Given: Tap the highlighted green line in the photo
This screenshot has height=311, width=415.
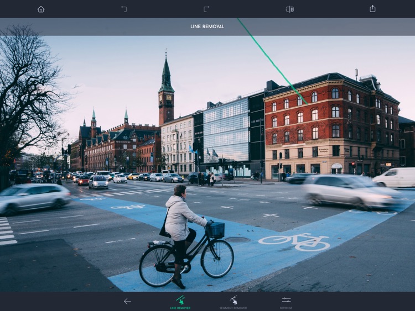Looking at the screenshot, I should coord(273,61).
